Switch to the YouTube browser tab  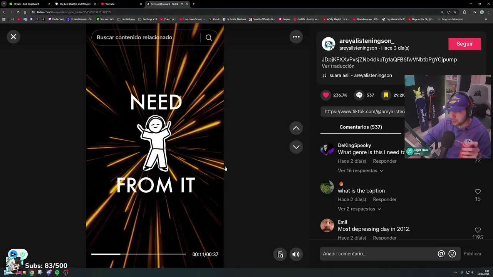[x=121, y=4]
